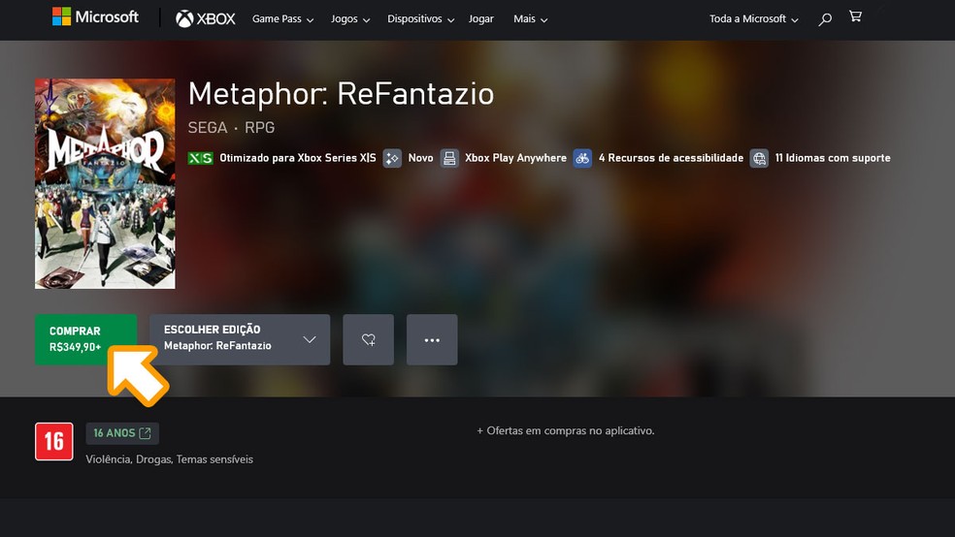Click the SEGA publisher link
Image resolution: width=955 pixels, height=537 pixels.
click(207, 128)
